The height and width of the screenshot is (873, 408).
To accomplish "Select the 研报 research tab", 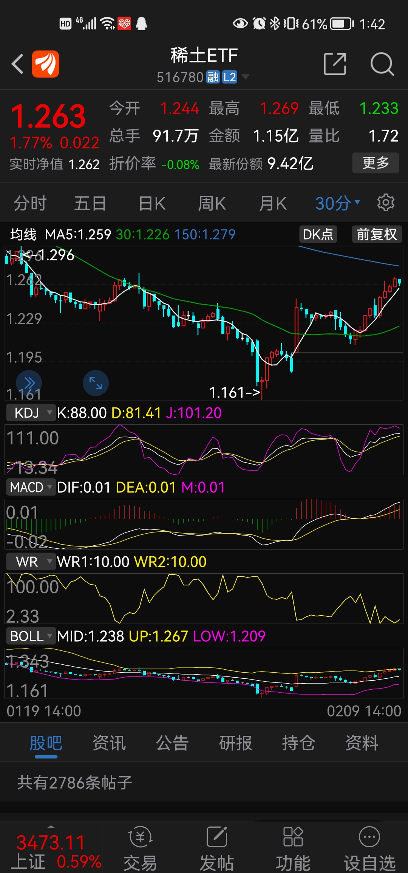I will click(x=235, y=743).
